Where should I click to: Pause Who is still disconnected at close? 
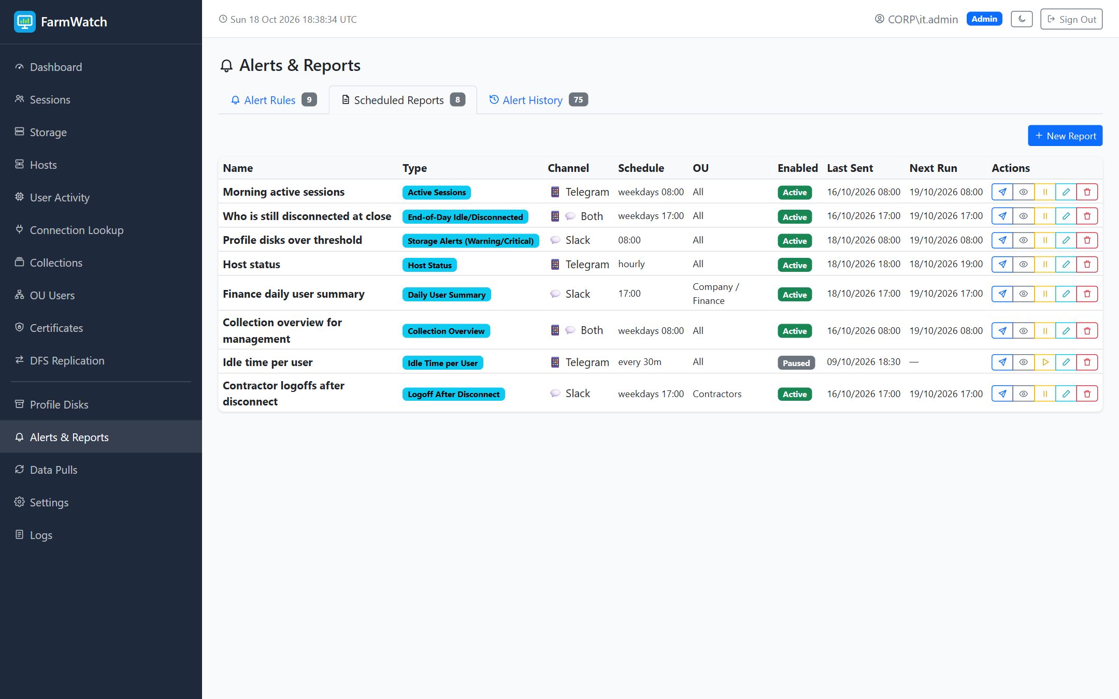pyautogui.click(x=1045, y=216)
